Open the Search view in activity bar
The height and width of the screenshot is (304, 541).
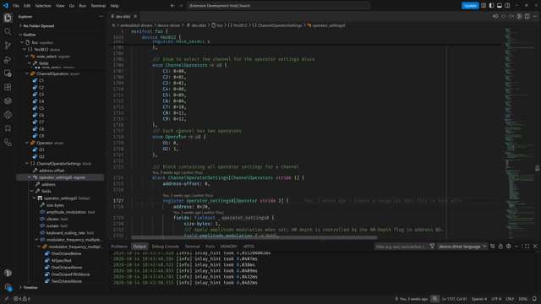[x=8, y=32]
